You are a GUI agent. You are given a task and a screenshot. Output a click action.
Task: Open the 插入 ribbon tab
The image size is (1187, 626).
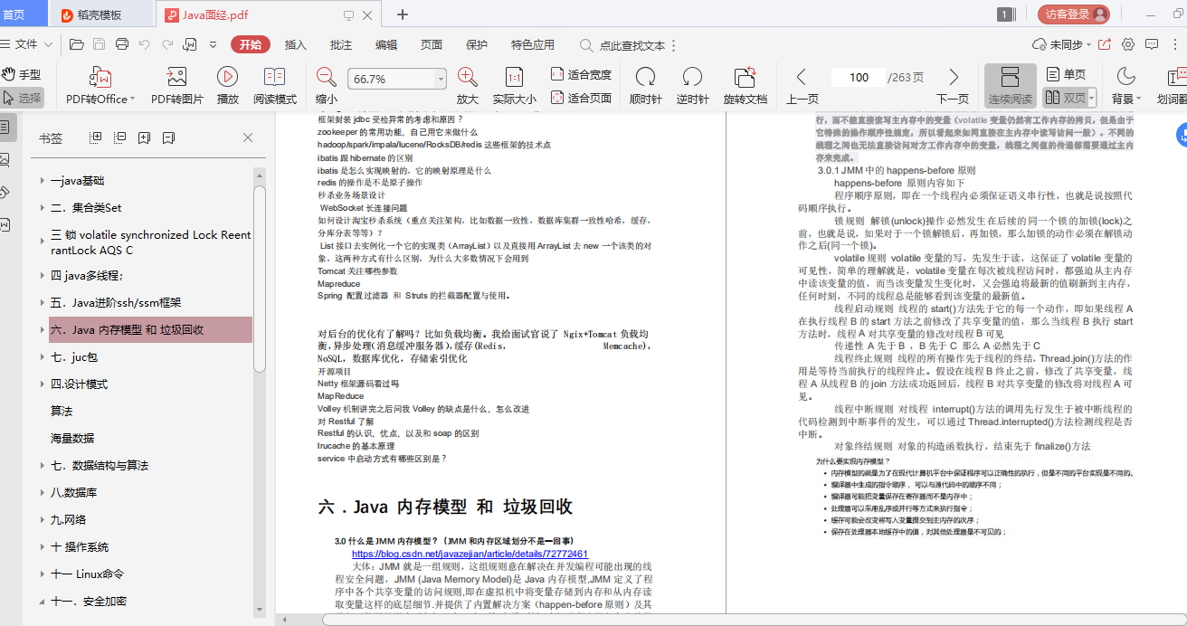296,44
